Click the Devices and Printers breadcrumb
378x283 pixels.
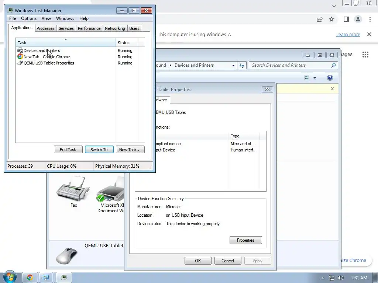point(194,65)
